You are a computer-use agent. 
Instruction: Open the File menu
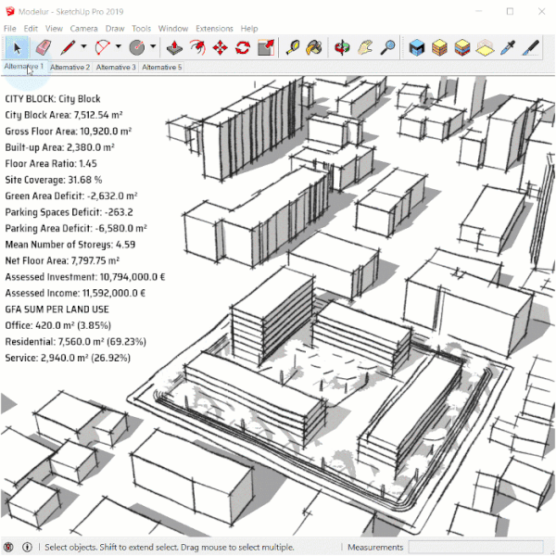coord(9,29)
